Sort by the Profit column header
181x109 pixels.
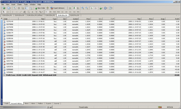172,19
